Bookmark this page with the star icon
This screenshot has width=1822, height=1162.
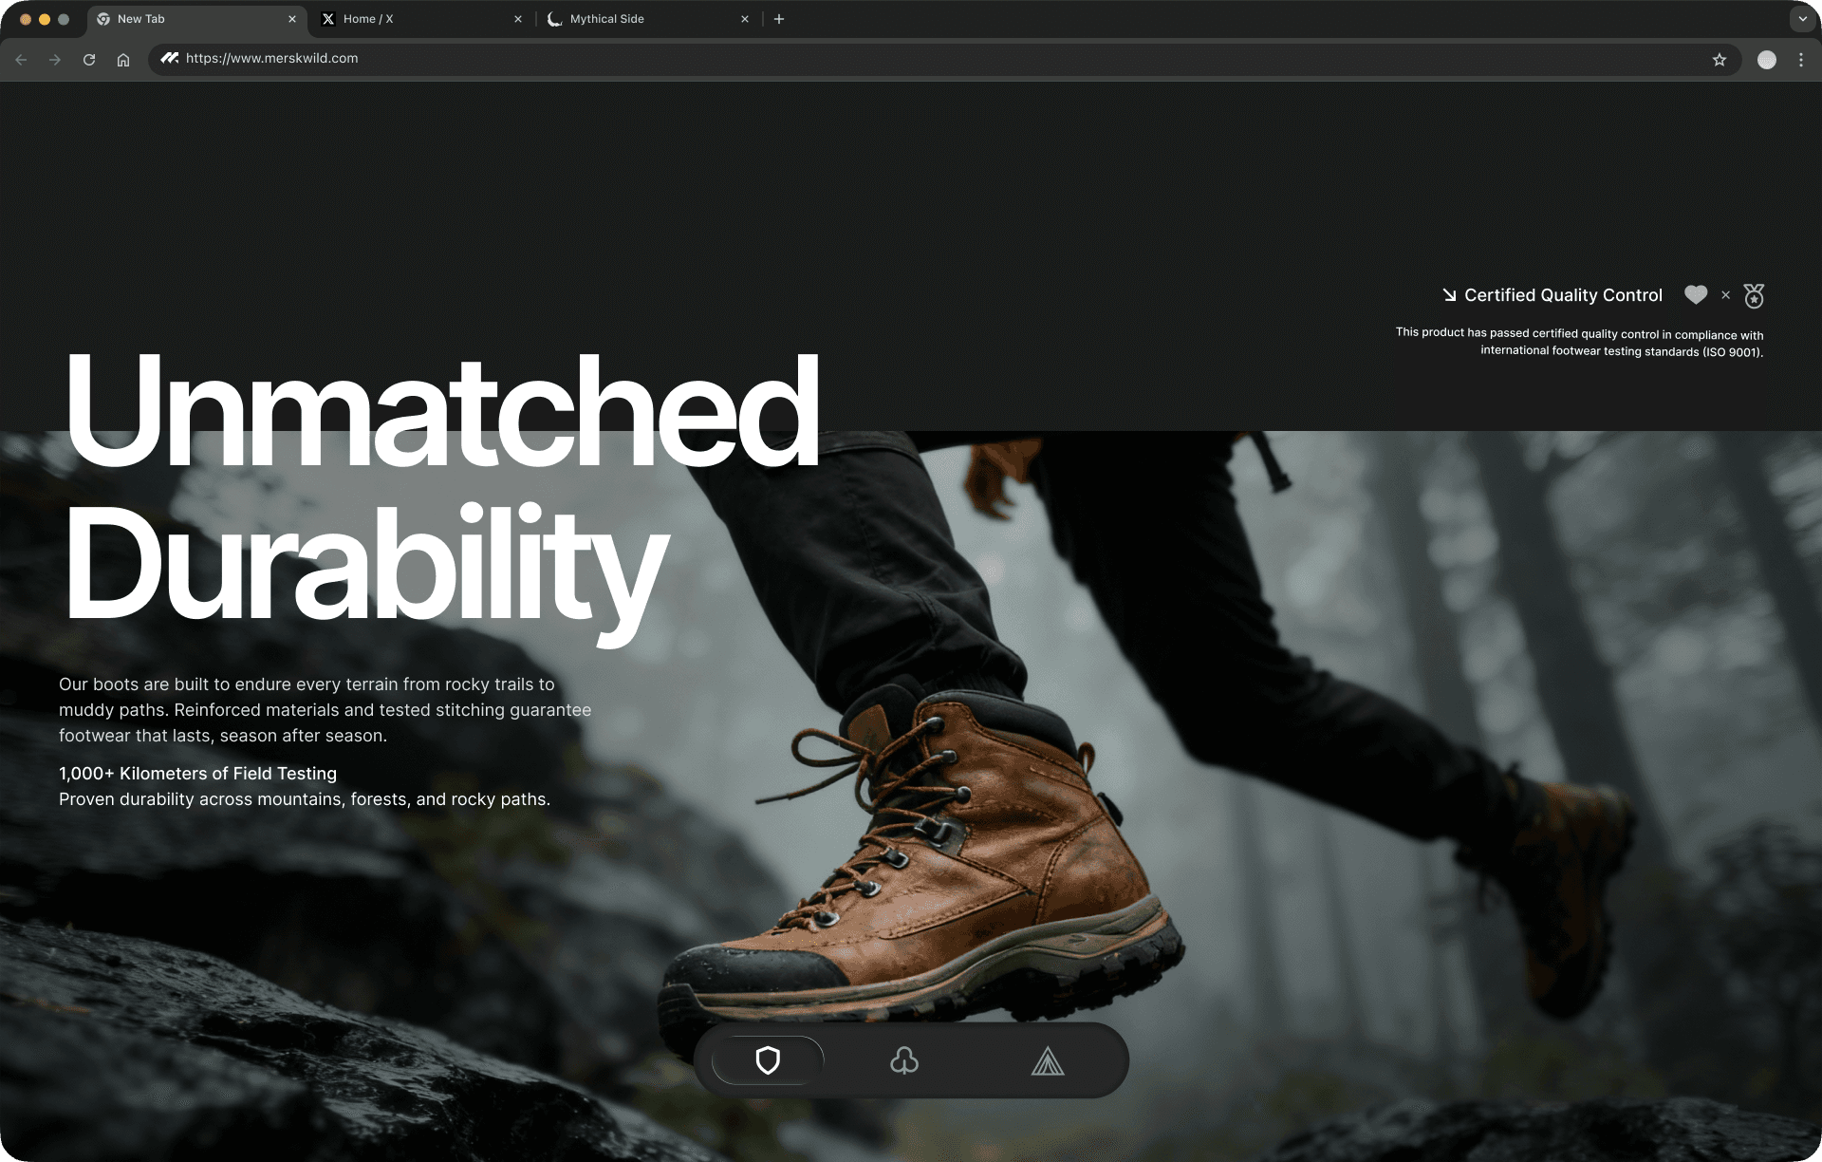1719,60
